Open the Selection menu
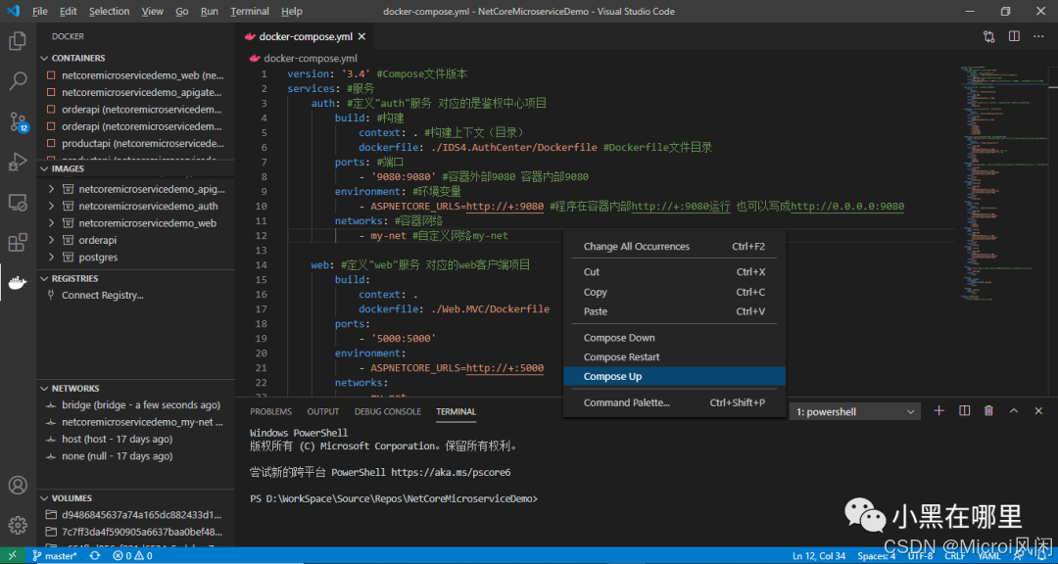Image resolution: width=1058 pixels, height=564 pixels. coord(110,12)
